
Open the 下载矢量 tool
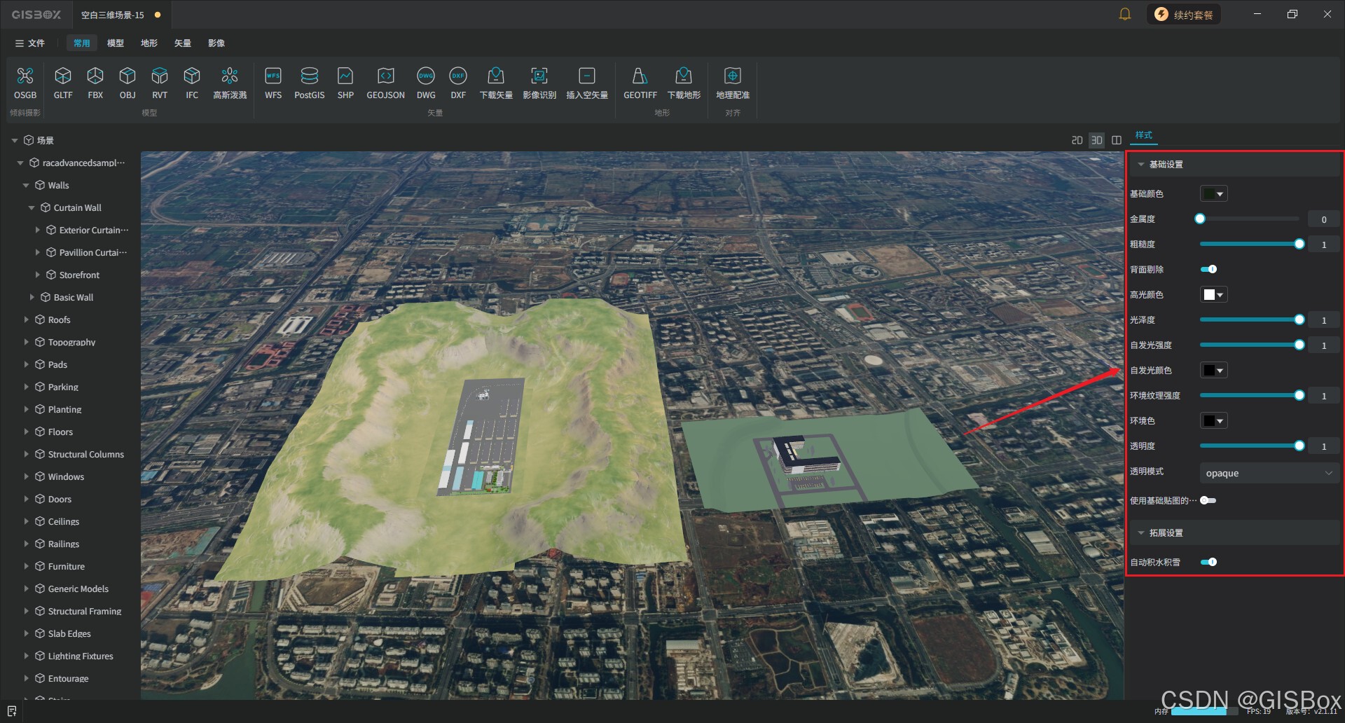click(x=496, y=83)
